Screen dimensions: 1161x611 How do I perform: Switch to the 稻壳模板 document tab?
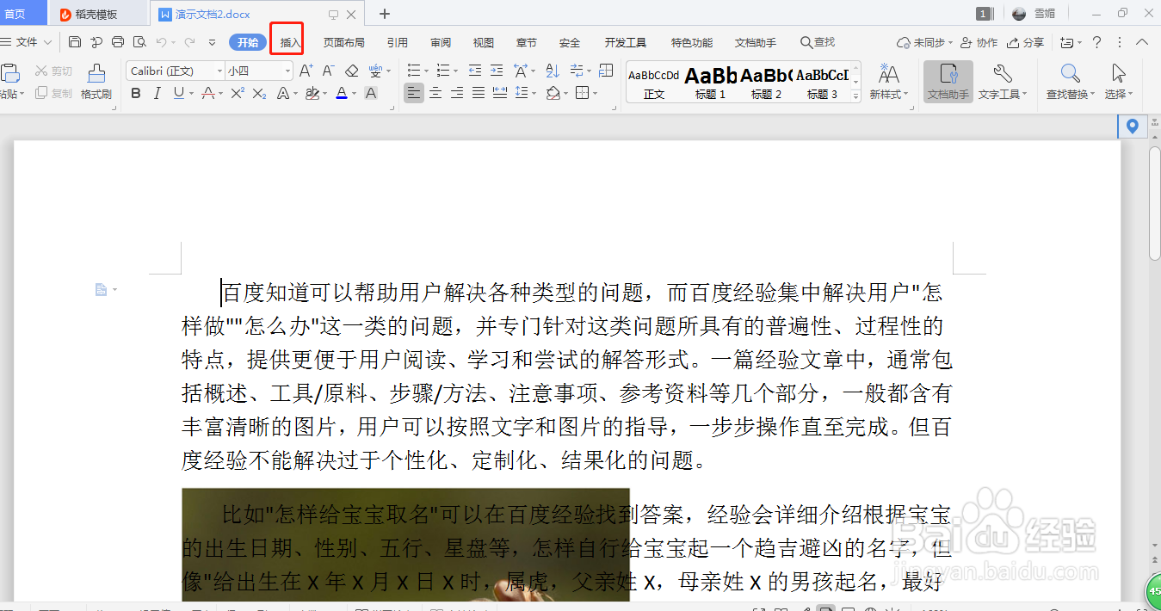(x=96, y=14)
